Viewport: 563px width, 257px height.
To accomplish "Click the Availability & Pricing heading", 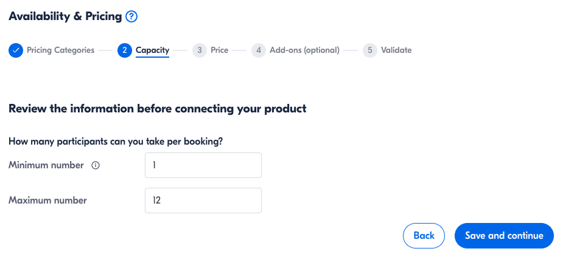I will tap(65, 17).
